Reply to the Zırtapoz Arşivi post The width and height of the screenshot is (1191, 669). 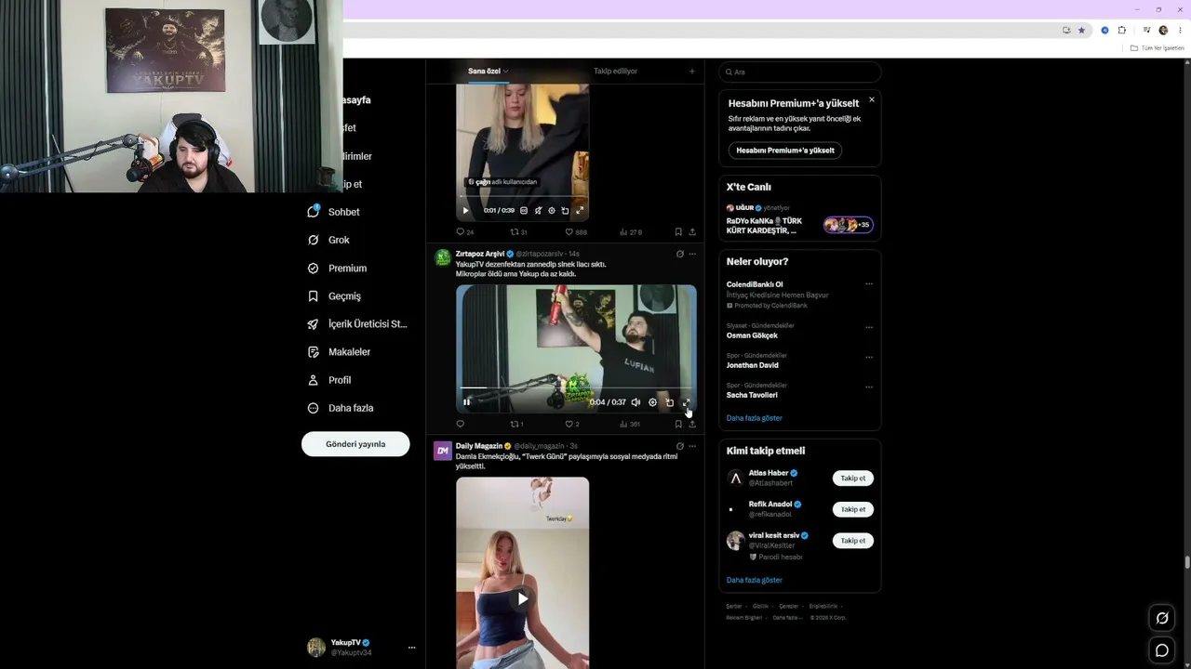pos(460,424)
